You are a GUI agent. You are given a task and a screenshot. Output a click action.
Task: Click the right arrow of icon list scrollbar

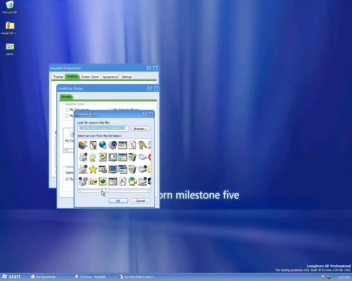tap(149, 190)
